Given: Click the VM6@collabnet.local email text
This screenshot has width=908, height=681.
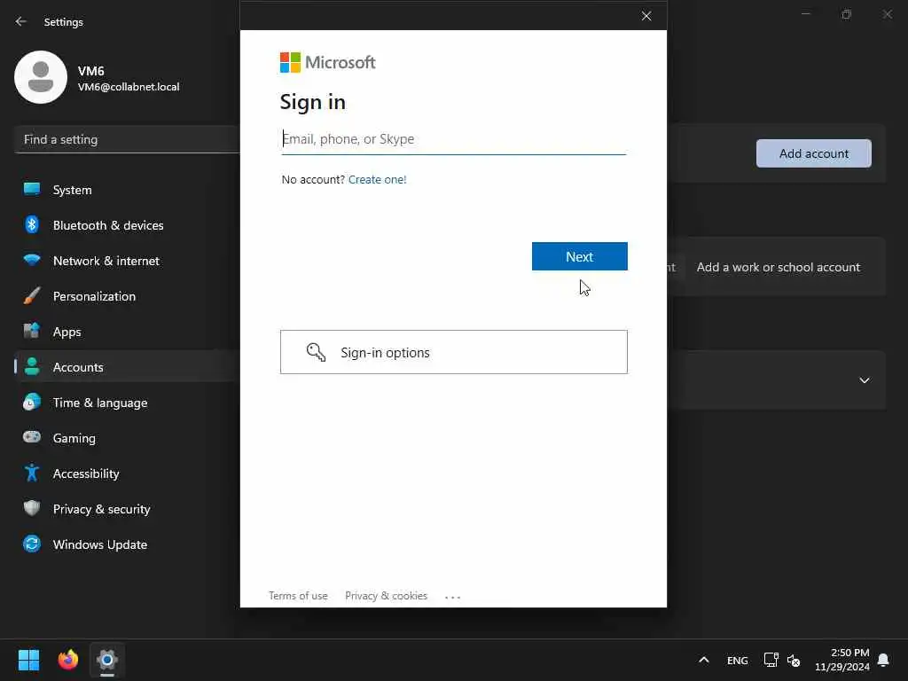Looking at the screenshot, I should click(129, 87).
